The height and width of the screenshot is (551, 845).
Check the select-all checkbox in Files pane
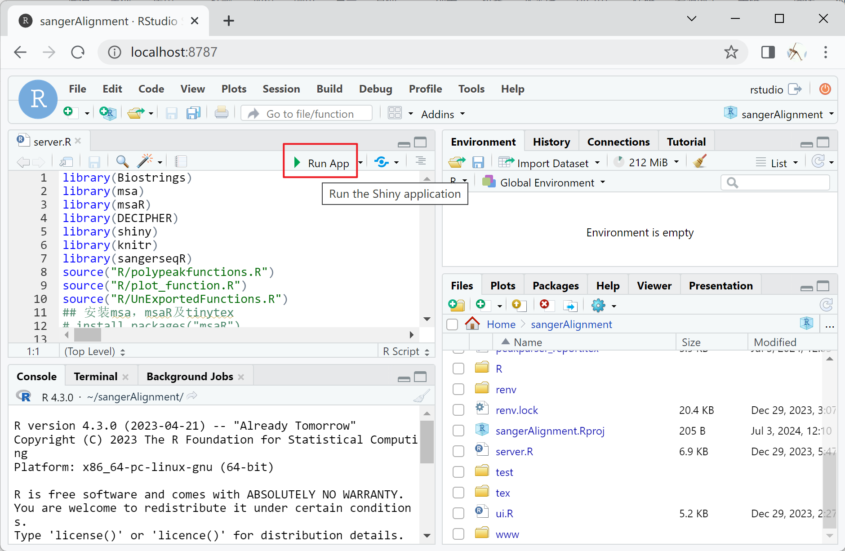point(452,324)
